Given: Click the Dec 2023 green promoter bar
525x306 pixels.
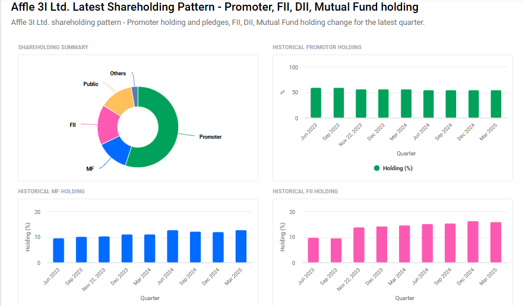Looking at the screenshot, I should click(384, 103).
